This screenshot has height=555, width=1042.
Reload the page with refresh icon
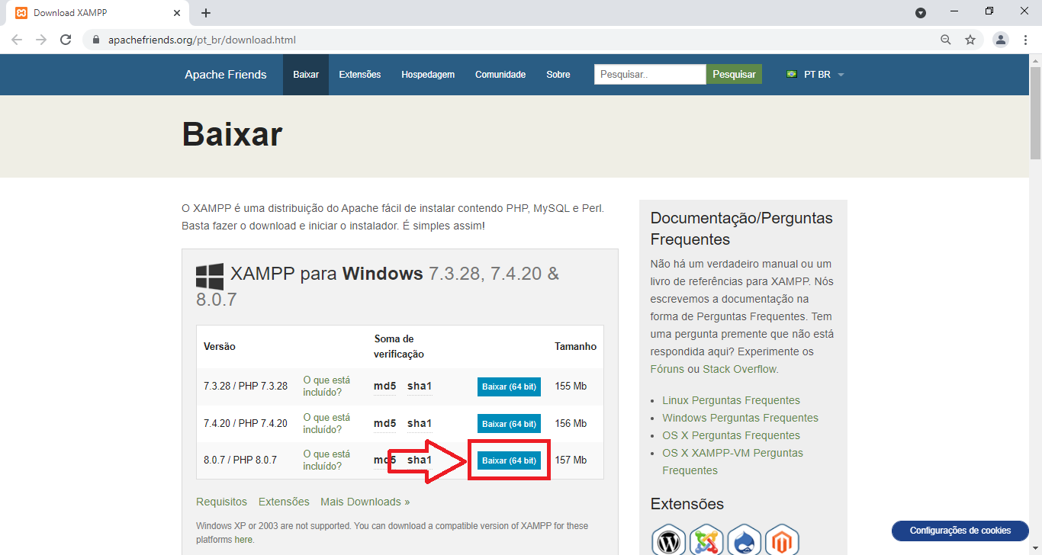tap(66, 40)
